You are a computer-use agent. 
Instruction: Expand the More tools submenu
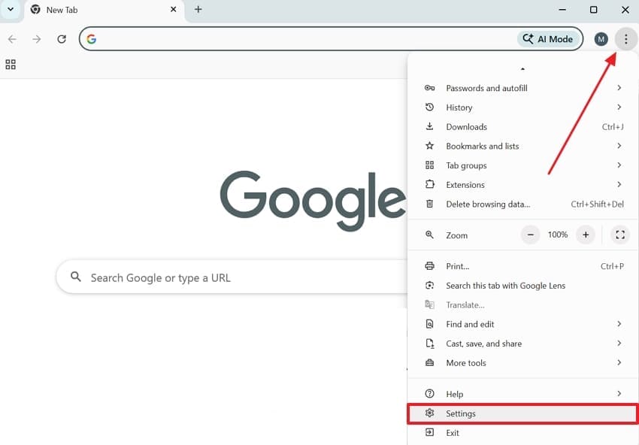(x=465, y=362)
